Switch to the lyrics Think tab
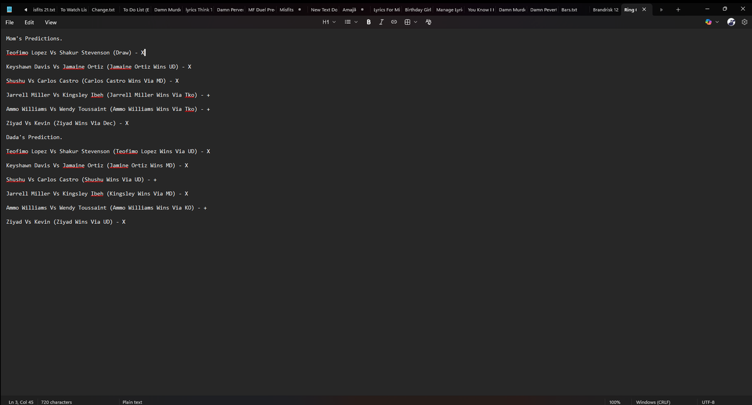 click(x=199, y=9)
